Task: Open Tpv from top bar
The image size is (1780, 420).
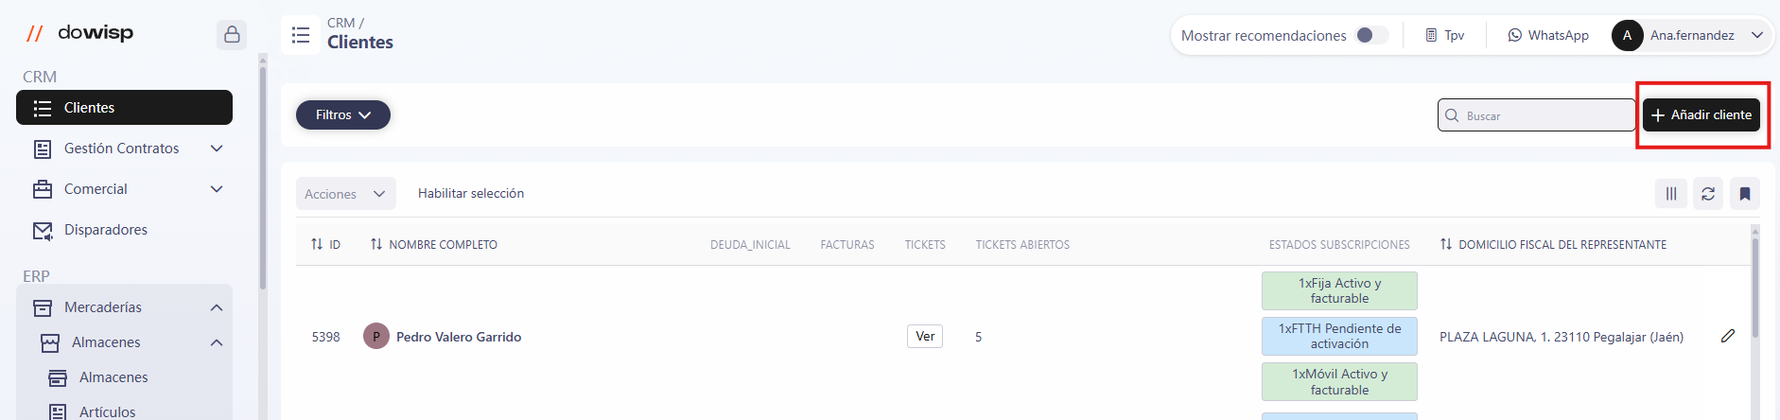Action: (1445, 35)
